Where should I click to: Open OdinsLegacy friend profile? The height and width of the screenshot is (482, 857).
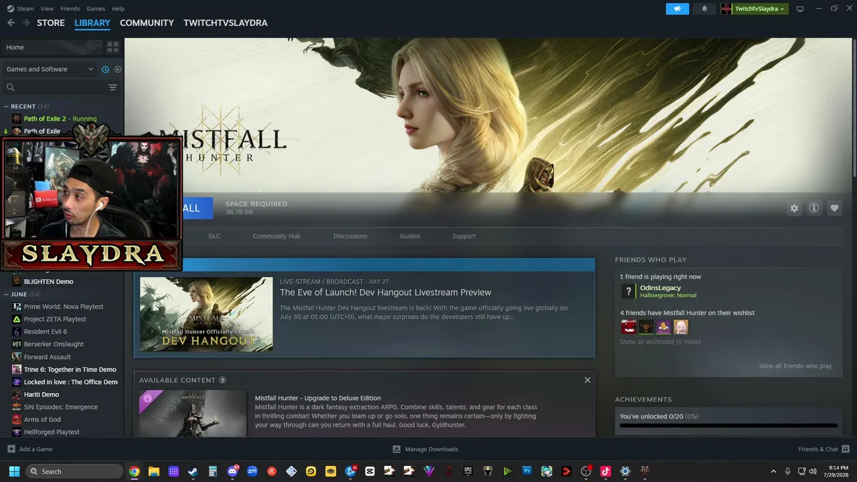coord(660,288)
